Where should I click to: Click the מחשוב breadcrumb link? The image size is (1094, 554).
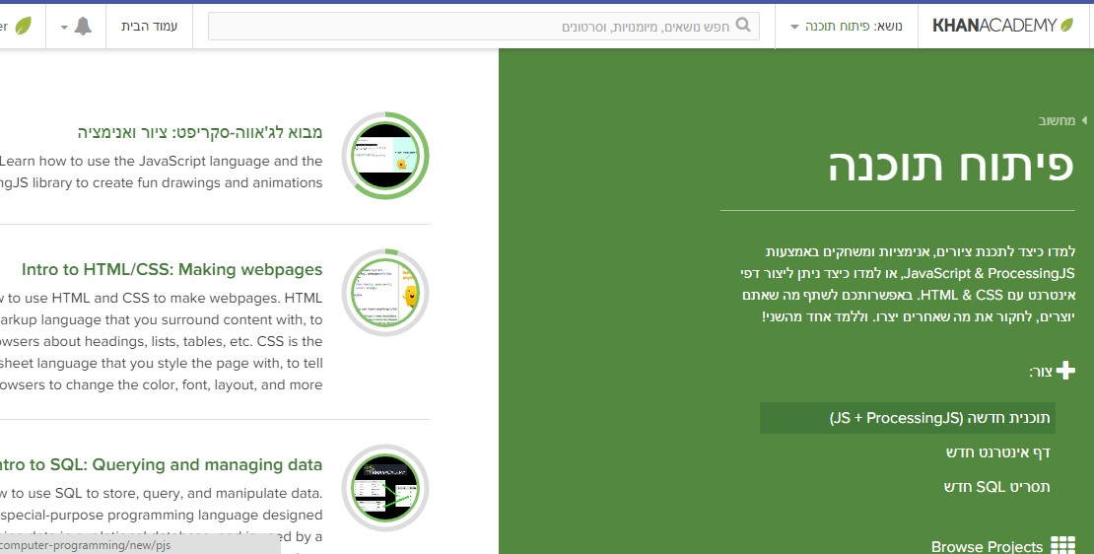(x=1057, y=120)
